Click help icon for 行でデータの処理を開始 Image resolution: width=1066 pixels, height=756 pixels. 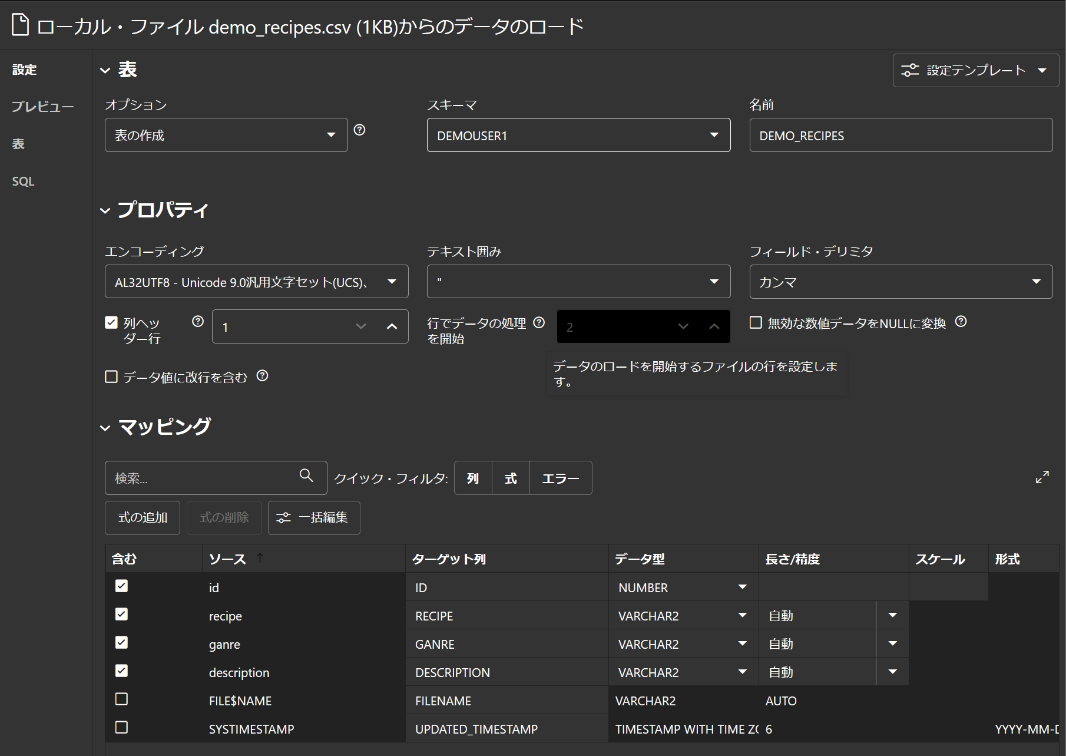click(x=539, y=322)
